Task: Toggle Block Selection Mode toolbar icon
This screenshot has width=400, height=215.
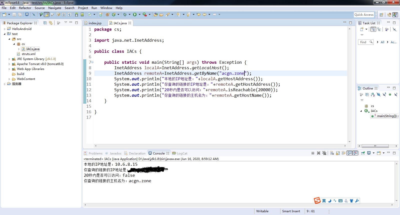Action: (64, 14)
